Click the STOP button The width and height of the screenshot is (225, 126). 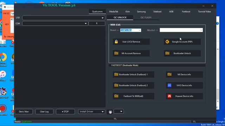pyautogui.click(x=65, y=112)
